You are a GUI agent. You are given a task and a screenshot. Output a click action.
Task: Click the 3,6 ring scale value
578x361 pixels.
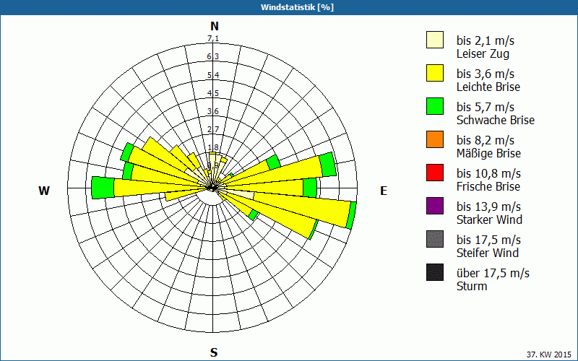(x=213, y=111)
